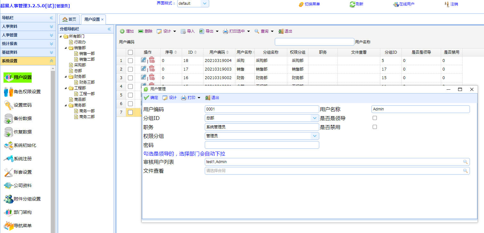This screenshot has height=233, width=484.
Task: Open 设置密码 sidebar item
Action: click(x=18, y=105)
